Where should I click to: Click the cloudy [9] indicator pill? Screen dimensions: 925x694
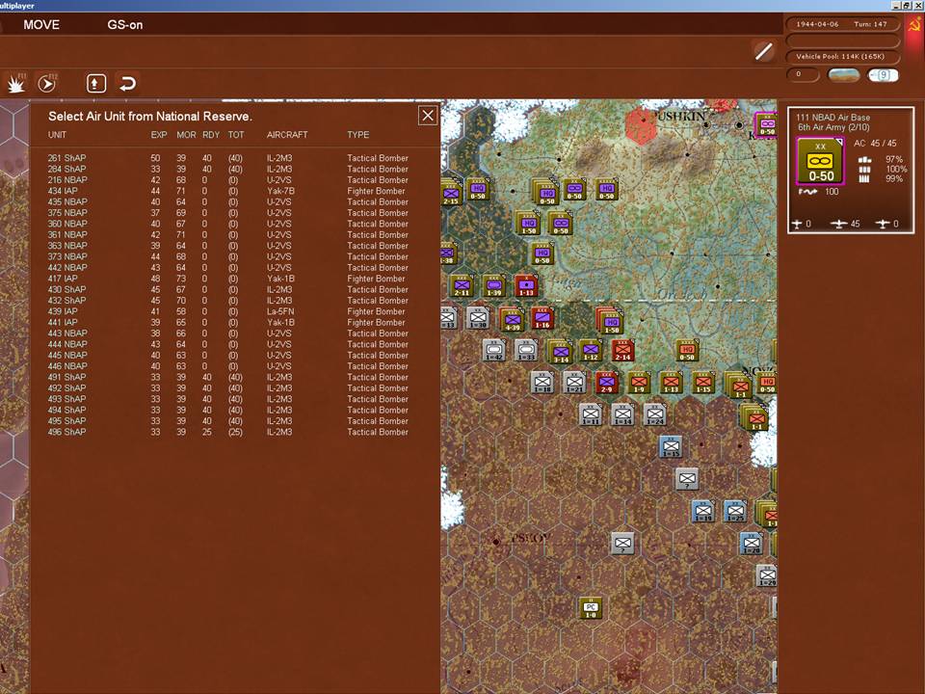click(883, 75)
